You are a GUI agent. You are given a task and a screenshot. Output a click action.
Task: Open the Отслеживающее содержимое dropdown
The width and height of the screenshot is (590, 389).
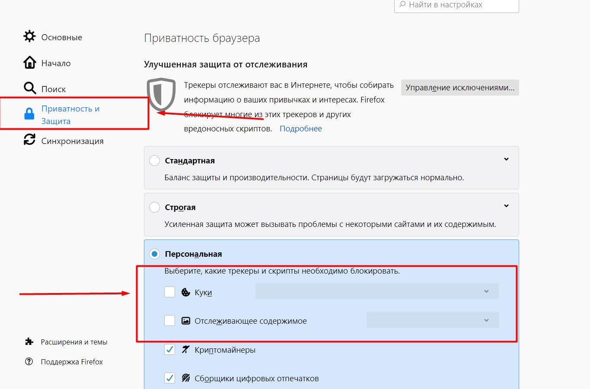432,320
